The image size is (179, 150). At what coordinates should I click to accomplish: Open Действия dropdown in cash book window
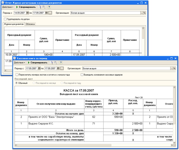19,63
